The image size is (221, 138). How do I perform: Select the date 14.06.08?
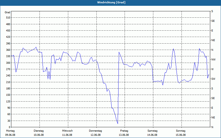coord(152,135)
